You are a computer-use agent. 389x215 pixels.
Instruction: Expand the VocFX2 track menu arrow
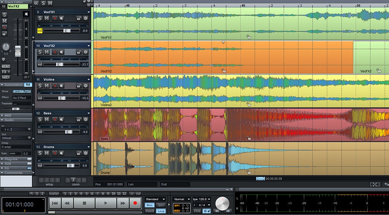tap(89, 46)
